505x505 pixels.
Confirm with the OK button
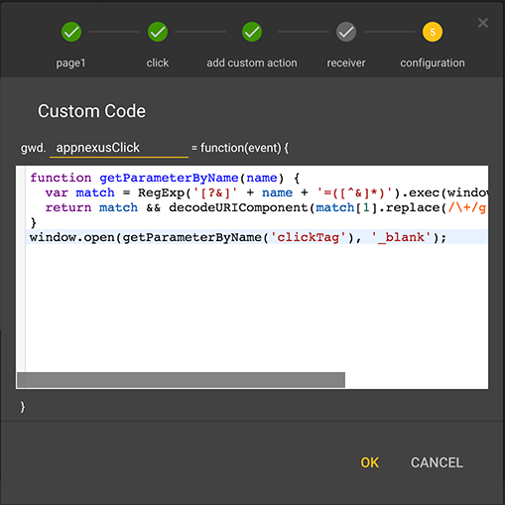(369, 462)
